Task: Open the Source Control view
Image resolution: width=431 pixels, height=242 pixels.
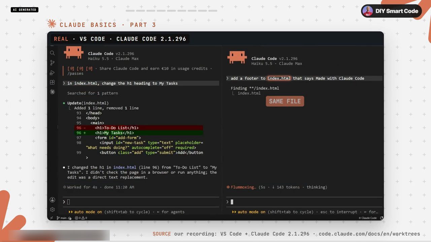Action: click(x=52, y=63)
